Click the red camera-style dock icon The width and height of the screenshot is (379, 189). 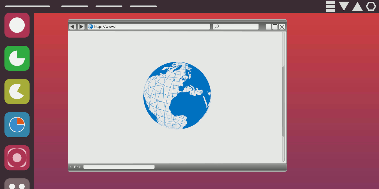(x=17, y=158)
